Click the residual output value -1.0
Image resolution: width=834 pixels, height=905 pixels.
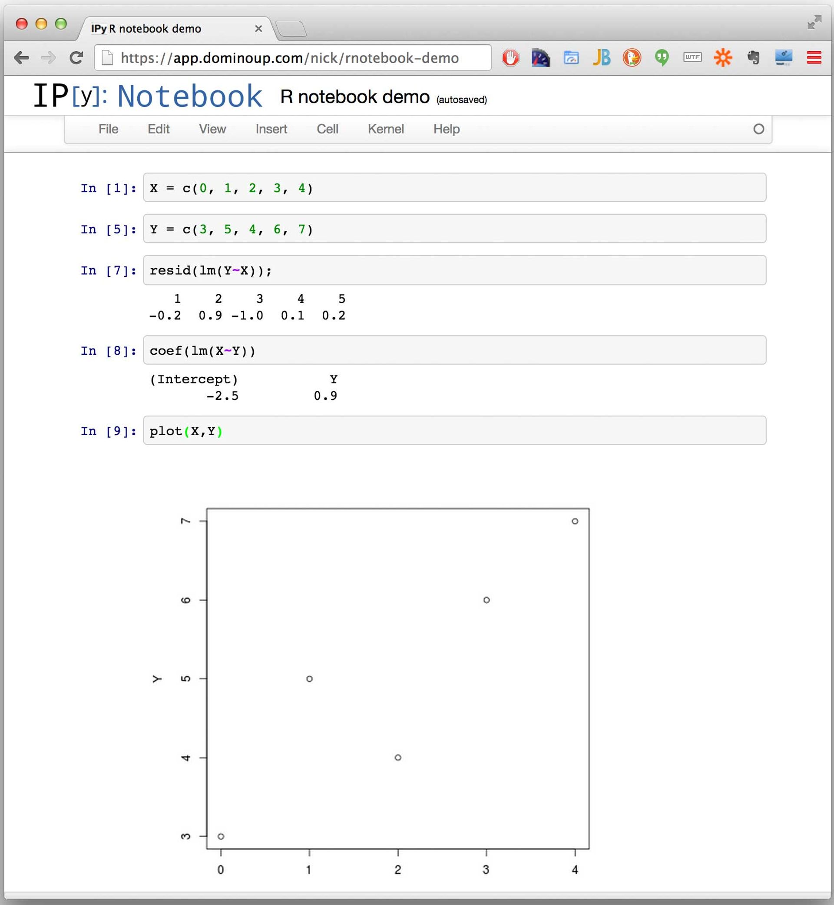[x=247, y=316]
